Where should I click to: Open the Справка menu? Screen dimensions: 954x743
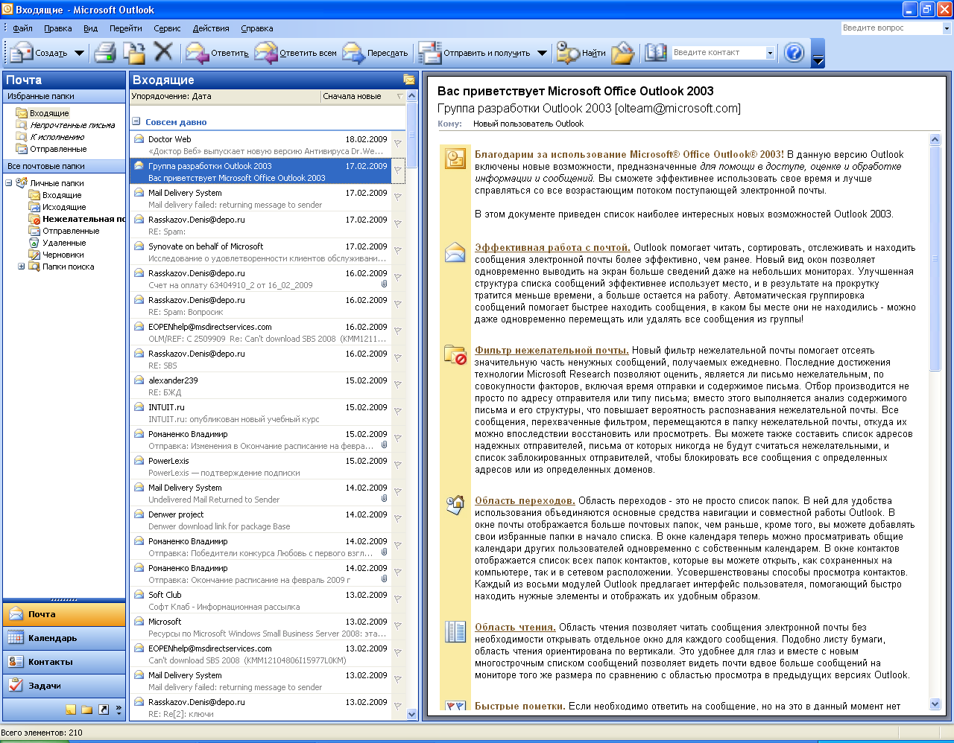point(257,28)
